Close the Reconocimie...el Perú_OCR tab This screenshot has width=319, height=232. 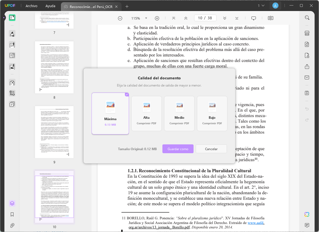pyautogui.click(x=116, y=7)
